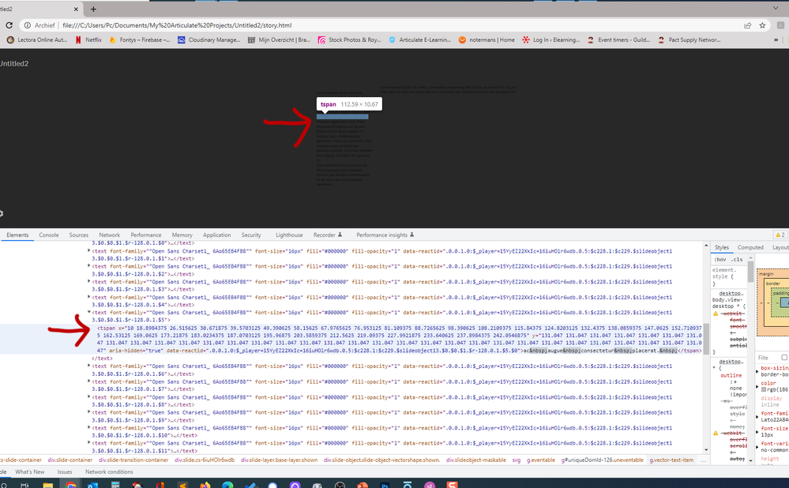Viewport: 789px width, 488px height.
Task: Switch to the Console tab in DevTools
Action: [49, 235]
